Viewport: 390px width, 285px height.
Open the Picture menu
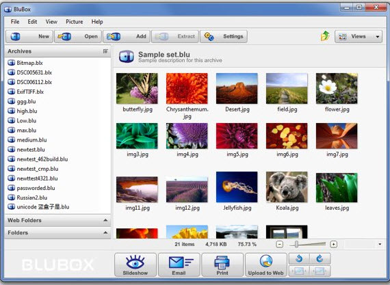[75, 22]
